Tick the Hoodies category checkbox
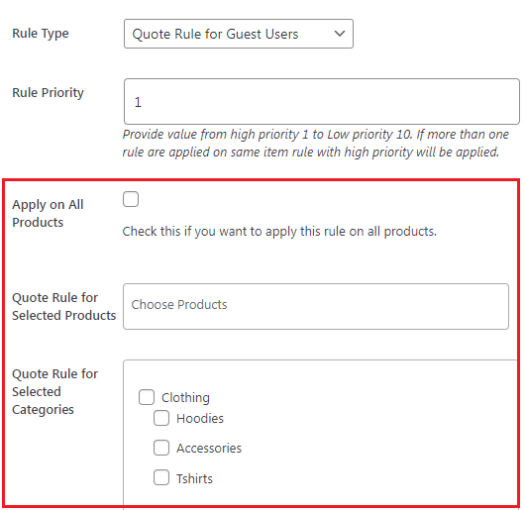525x510 pixels. tap(161, 418)
